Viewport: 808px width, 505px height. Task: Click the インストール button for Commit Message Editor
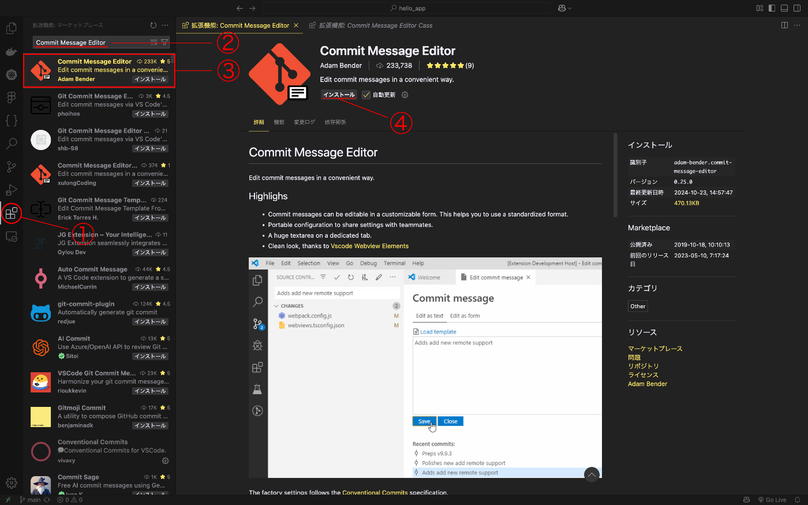[x=339, y=95]
